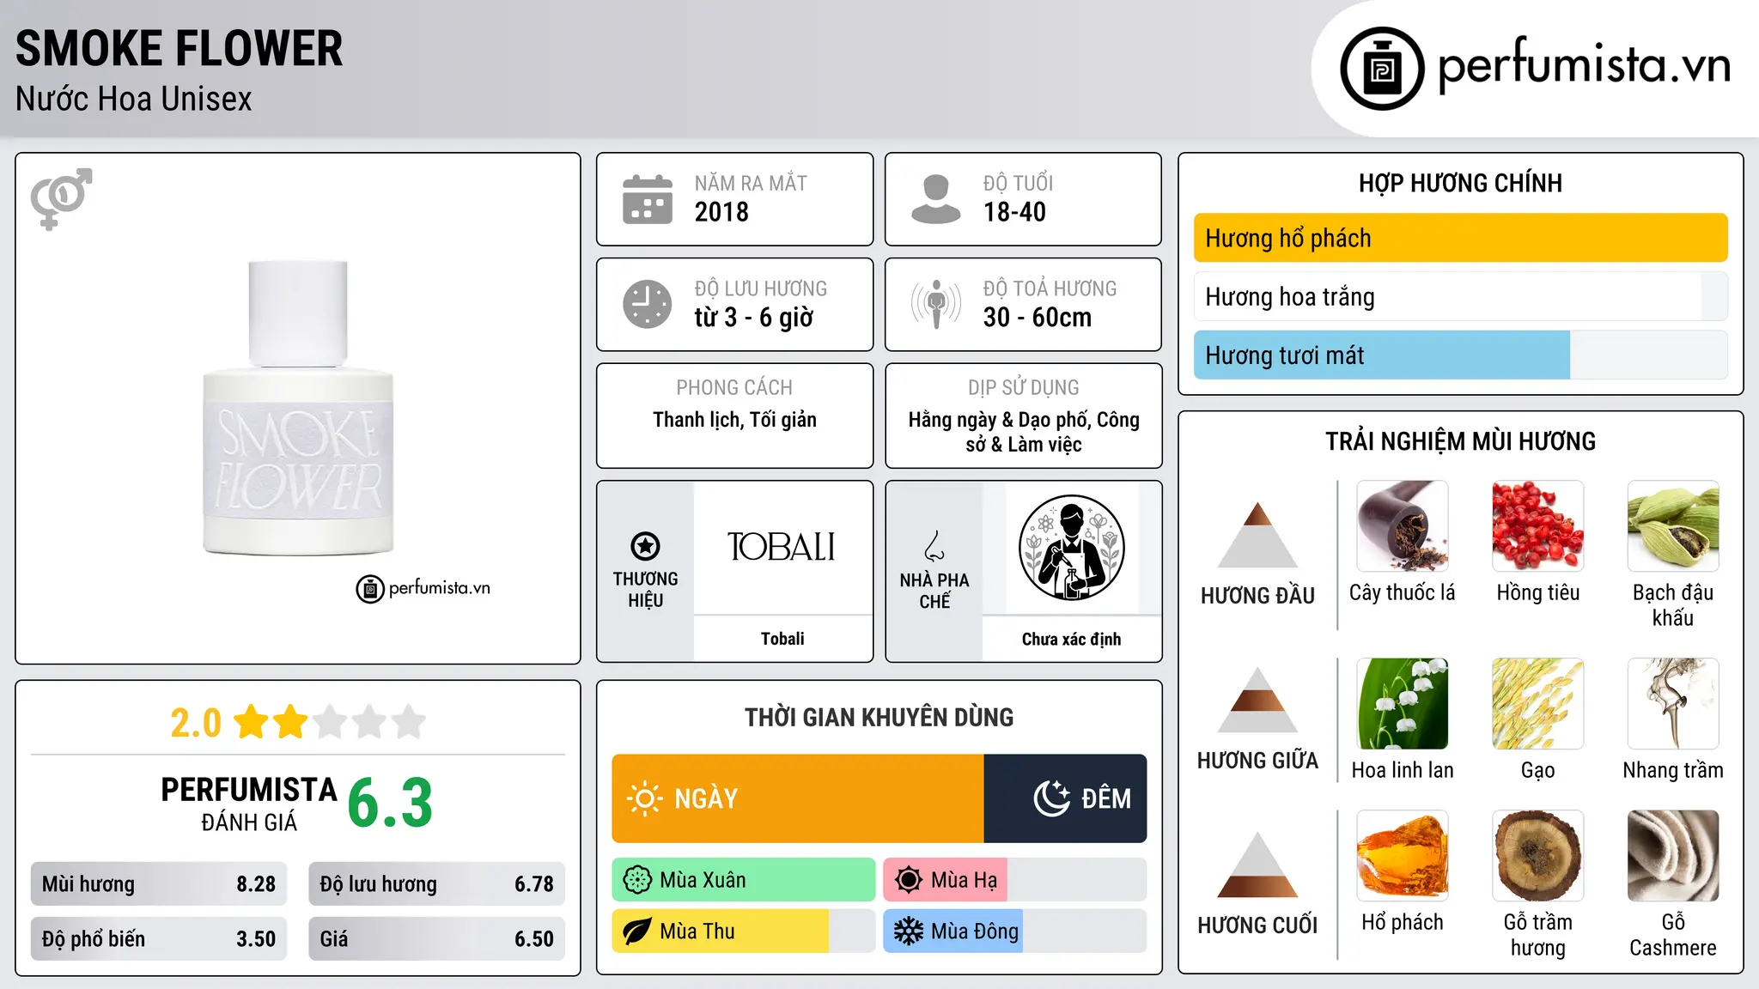Screen dimensions: 1759x989
Task: Click the 2018 release year value
Action: tap(721, 212)
